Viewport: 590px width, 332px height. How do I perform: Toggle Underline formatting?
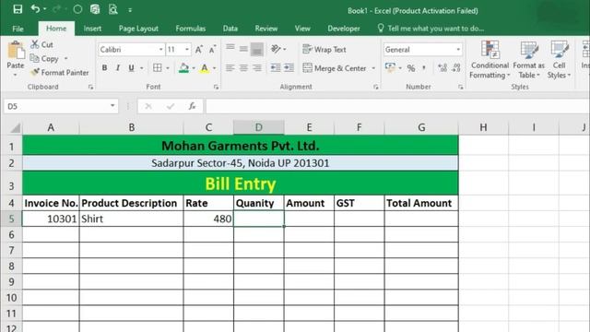(131, 68)
